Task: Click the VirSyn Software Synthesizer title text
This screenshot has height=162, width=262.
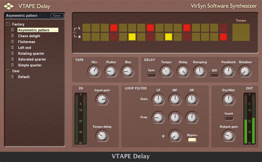Action: coord(224,6)
